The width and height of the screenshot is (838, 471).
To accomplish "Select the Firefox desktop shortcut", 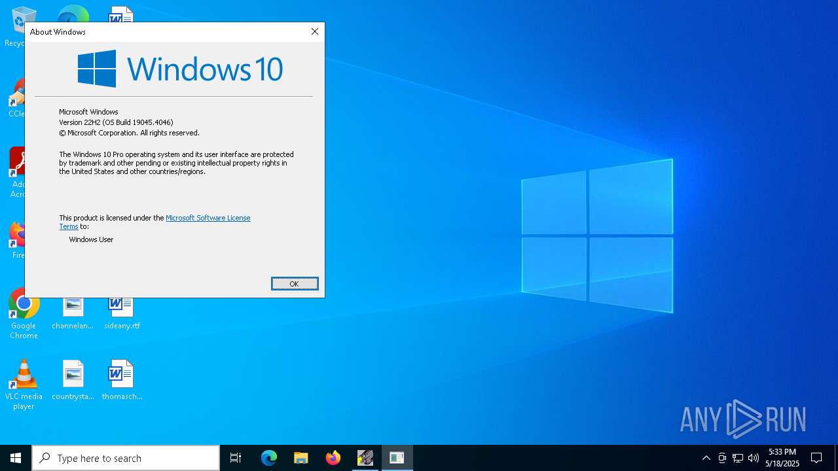I will pyautogui.click(x=17, y=239).
